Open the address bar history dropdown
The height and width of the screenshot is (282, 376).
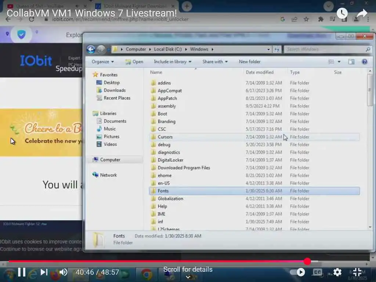point(268,50)
